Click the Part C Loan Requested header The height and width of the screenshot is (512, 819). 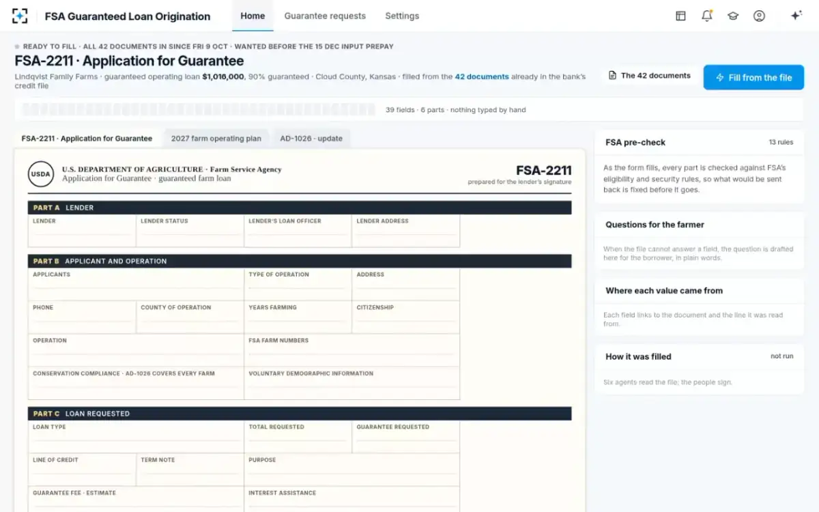[x=300, y=414]
